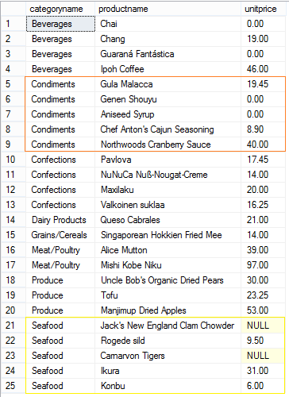This screenshot has width=289, height=397.
Task: Select the NULL unitprice for Carnarvon Tigers
Action: tap(264, 356)
